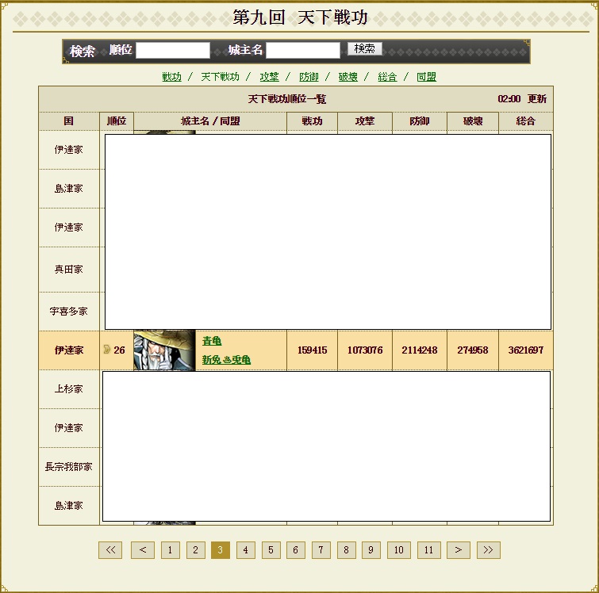The image size is (599, 593).
Task: Go to page 9
Action: pyautogui.click(x=371, y=550)
